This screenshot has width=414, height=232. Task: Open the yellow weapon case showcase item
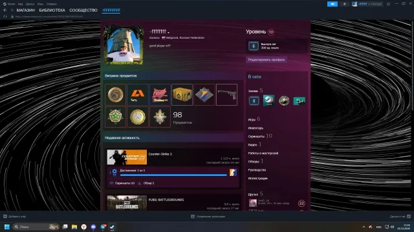click(x=182, y=95)
